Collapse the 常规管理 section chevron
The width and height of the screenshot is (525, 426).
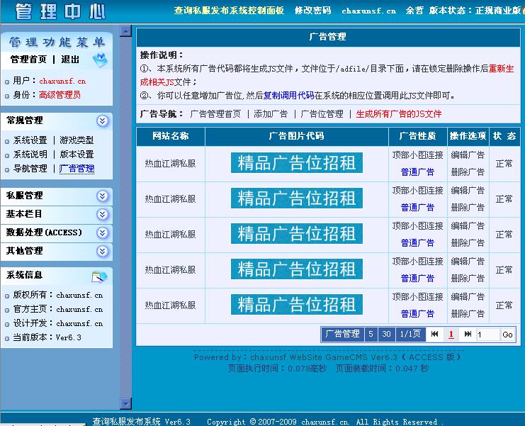coord(103,121)
